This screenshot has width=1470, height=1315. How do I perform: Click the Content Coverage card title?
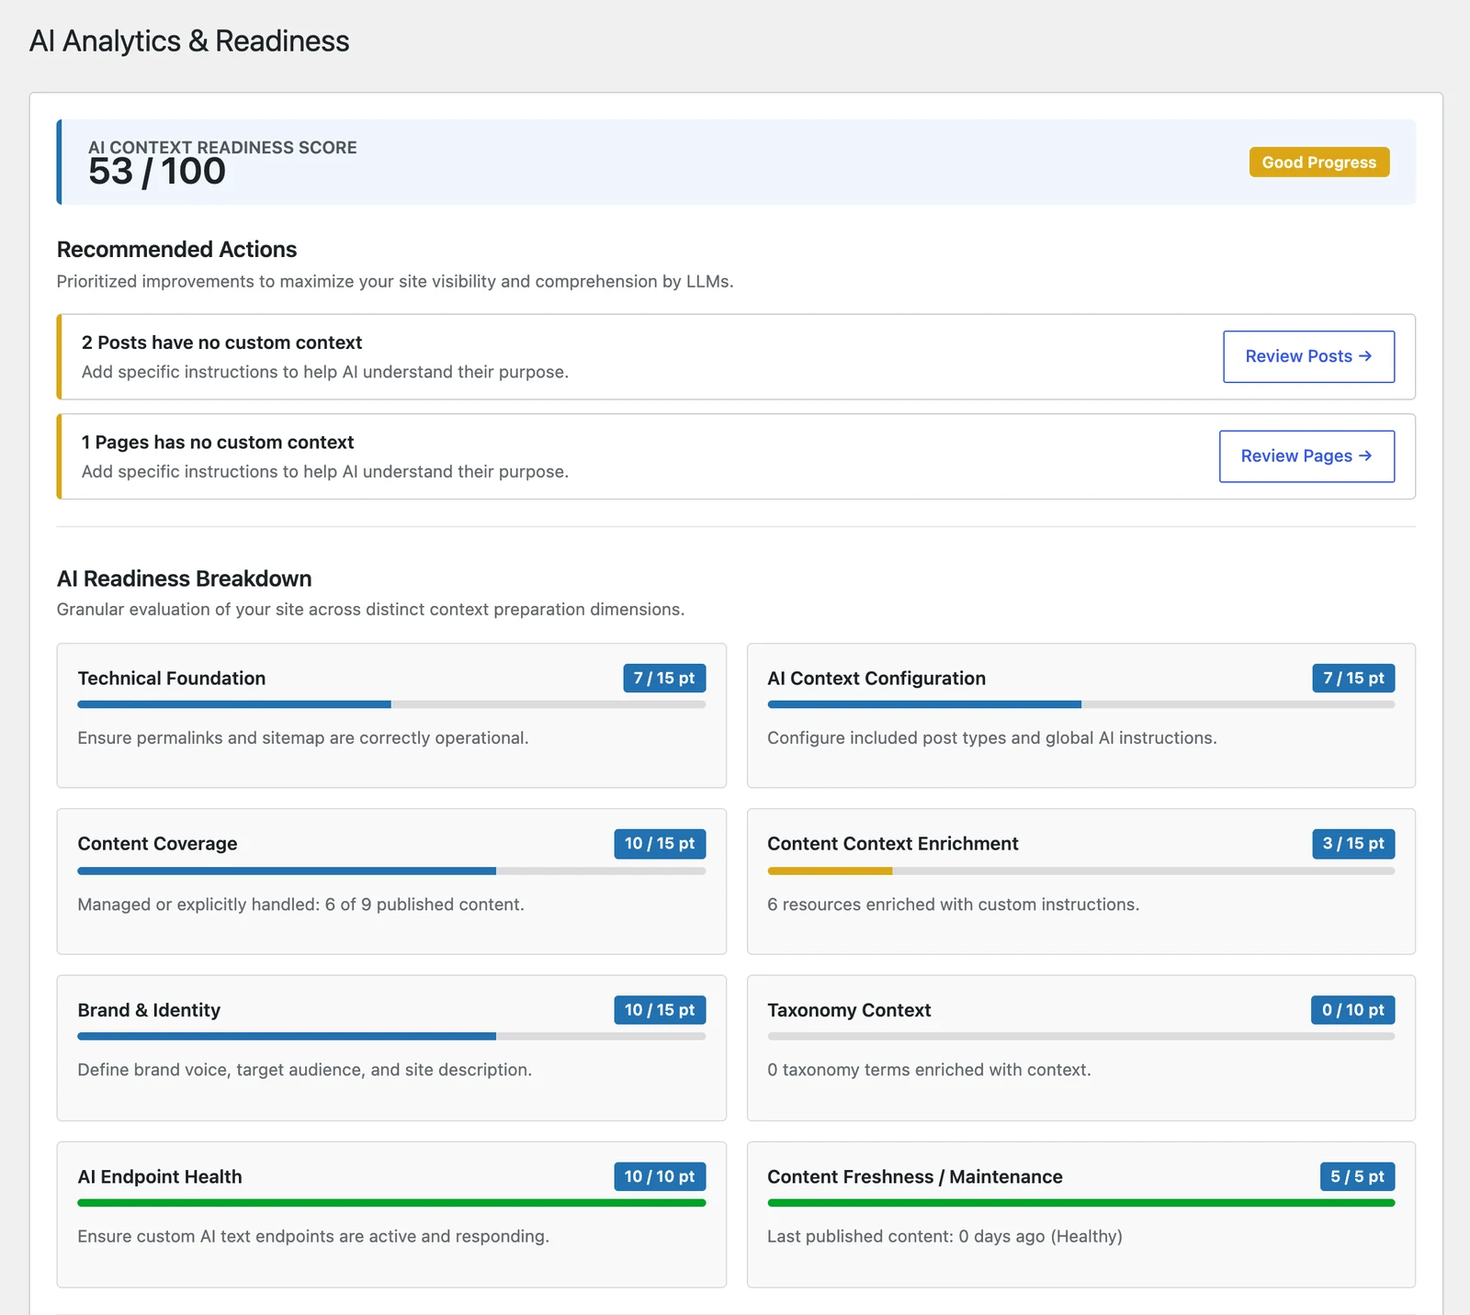click(x=157, y=844)
